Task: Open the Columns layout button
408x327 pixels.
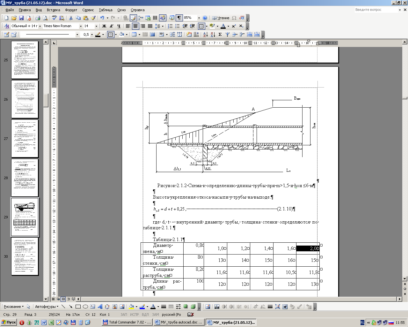Action: tap(155, 18)
